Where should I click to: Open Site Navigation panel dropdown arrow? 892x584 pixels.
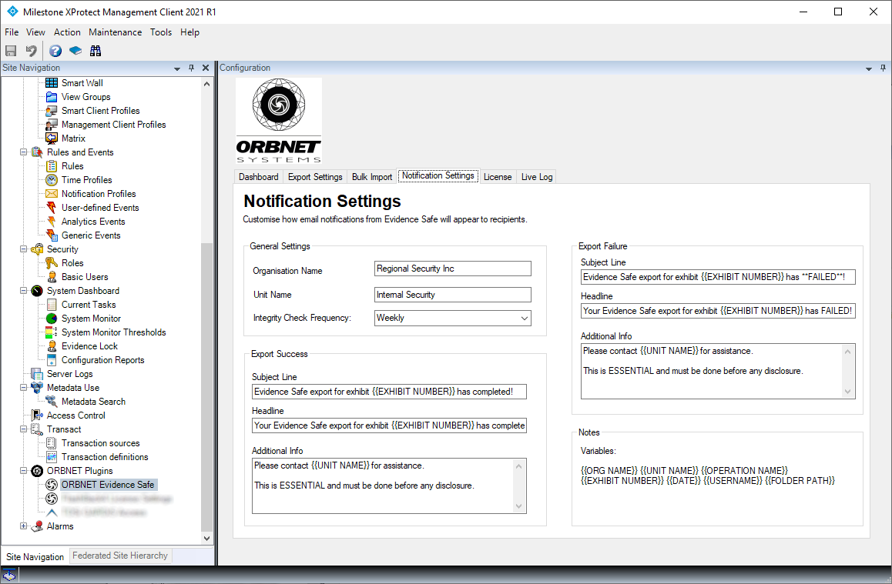[x=177, y=68]
